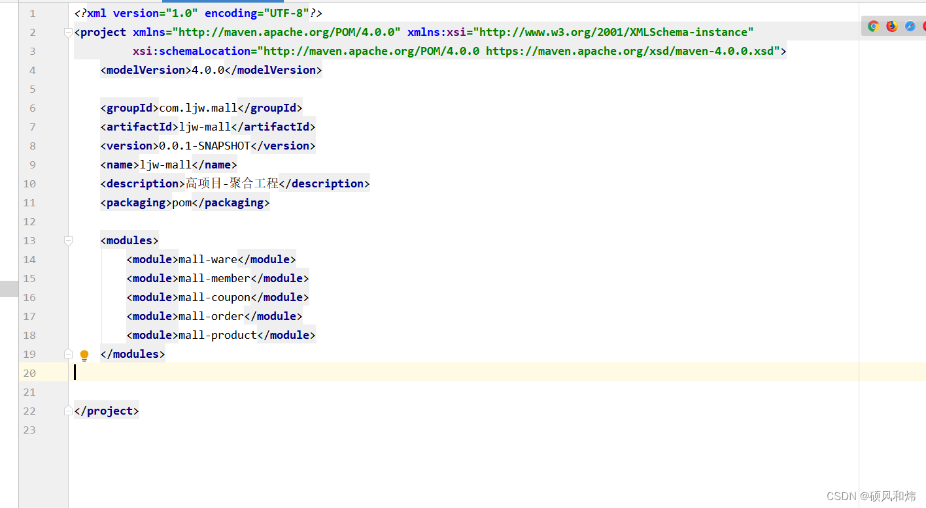The width and height of the screenshot is (926, 508).
Task: Click the xml version declaration on line 1
Action: tap(198, 13)
